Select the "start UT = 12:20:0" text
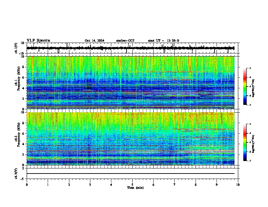The image size is (268, 207). pos(163,41)
